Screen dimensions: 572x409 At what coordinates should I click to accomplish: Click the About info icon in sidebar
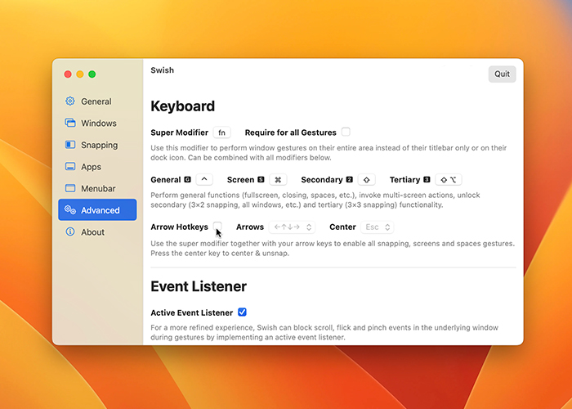(70, 231)
